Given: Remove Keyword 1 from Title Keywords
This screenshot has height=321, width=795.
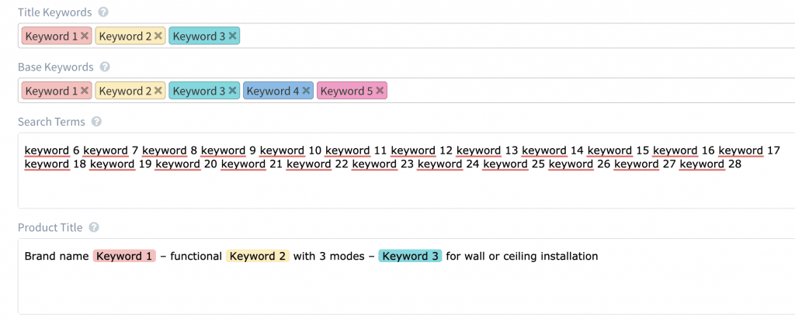Looking at the screenshot, I should tap(84, 36).
